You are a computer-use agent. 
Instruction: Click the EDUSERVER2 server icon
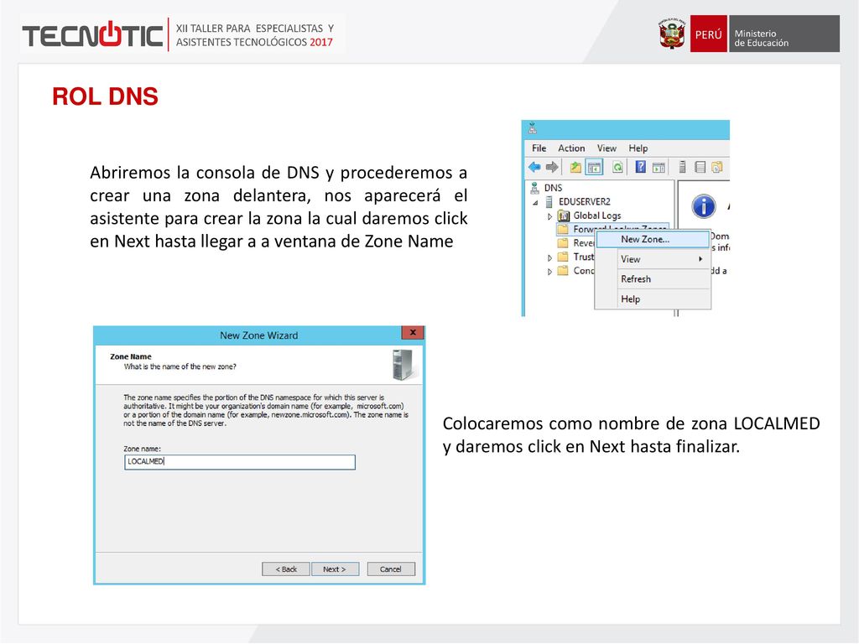(x=549, y=201)
